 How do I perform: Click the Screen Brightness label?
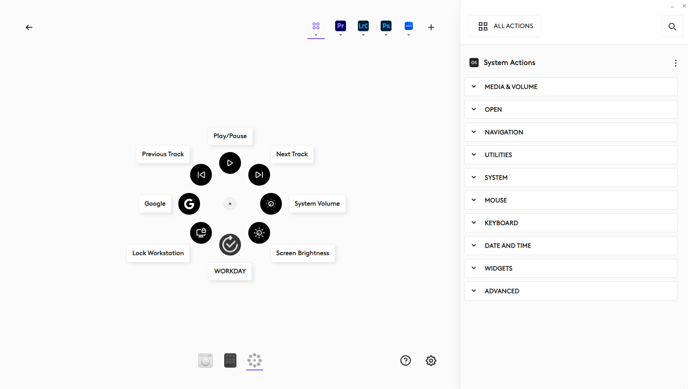tap(302, 253)
